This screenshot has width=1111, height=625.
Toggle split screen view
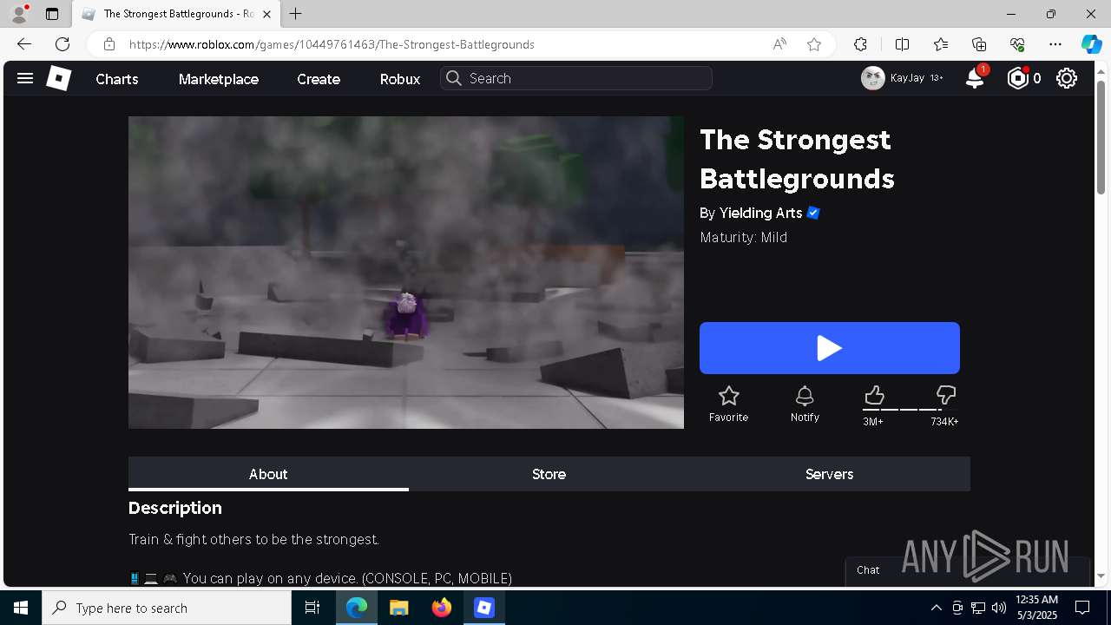(902, 44)
